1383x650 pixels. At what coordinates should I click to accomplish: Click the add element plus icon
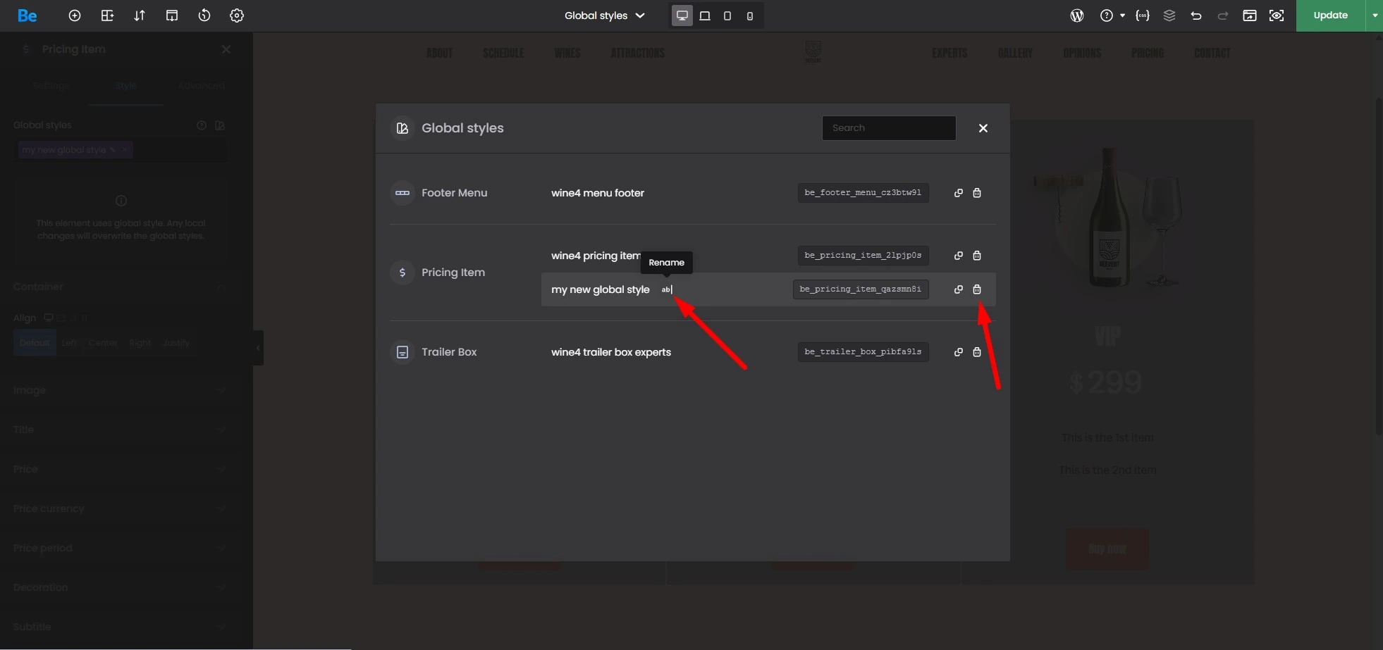pos(75,15)
